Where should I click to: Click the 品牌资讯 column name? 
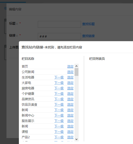28,99
